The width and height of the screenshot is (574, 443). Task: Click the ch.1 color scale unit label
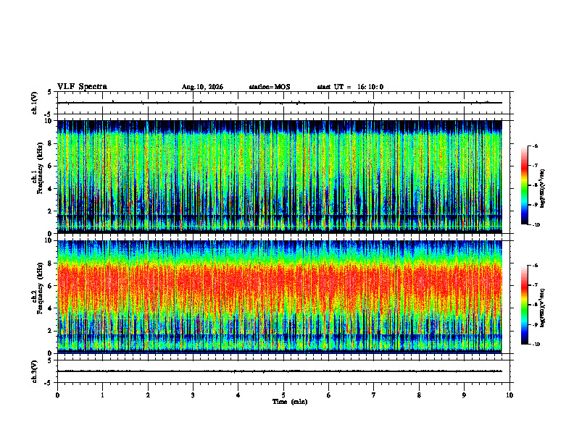543,189
